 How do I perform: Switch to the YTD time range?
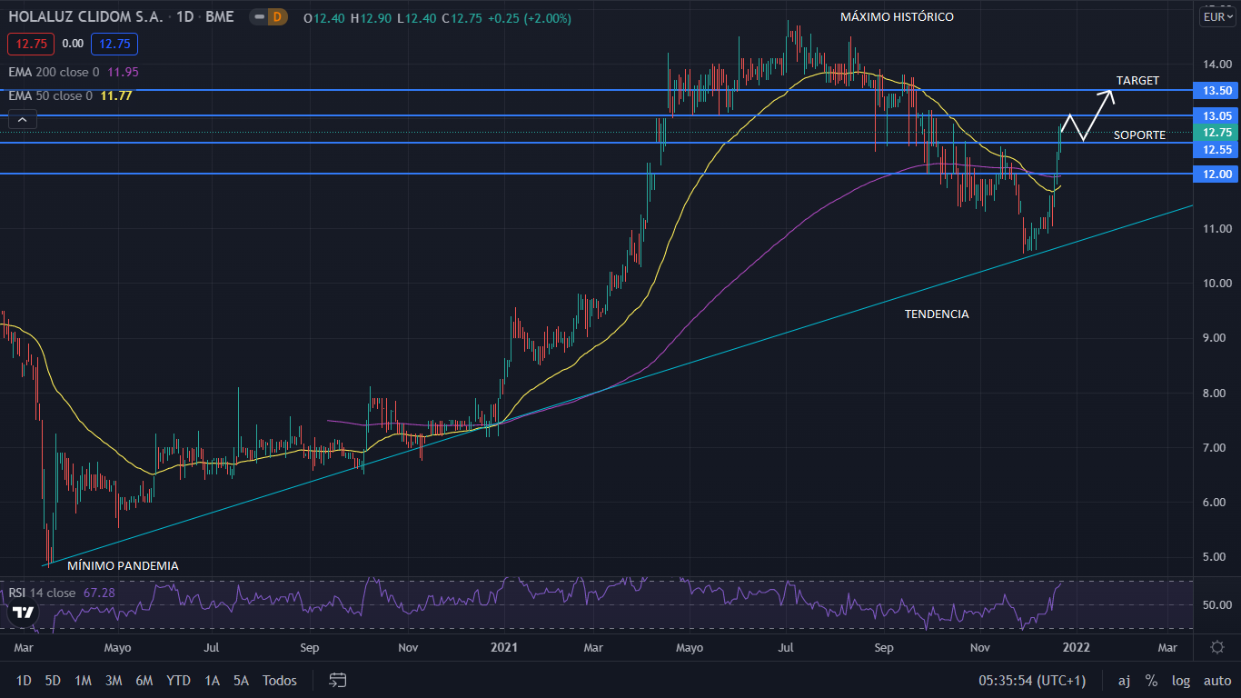[x=178, y=680]
